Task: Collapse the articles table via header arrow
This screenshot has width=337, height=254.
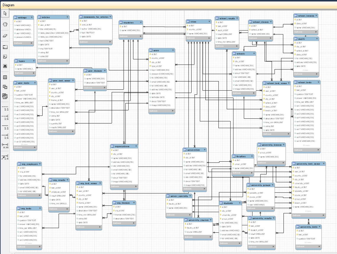Action: click(67, 17)
